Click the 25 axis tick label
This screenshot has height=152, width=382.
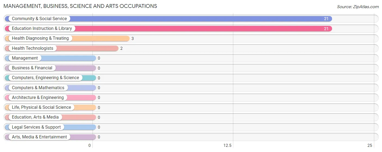coord(370,145)
